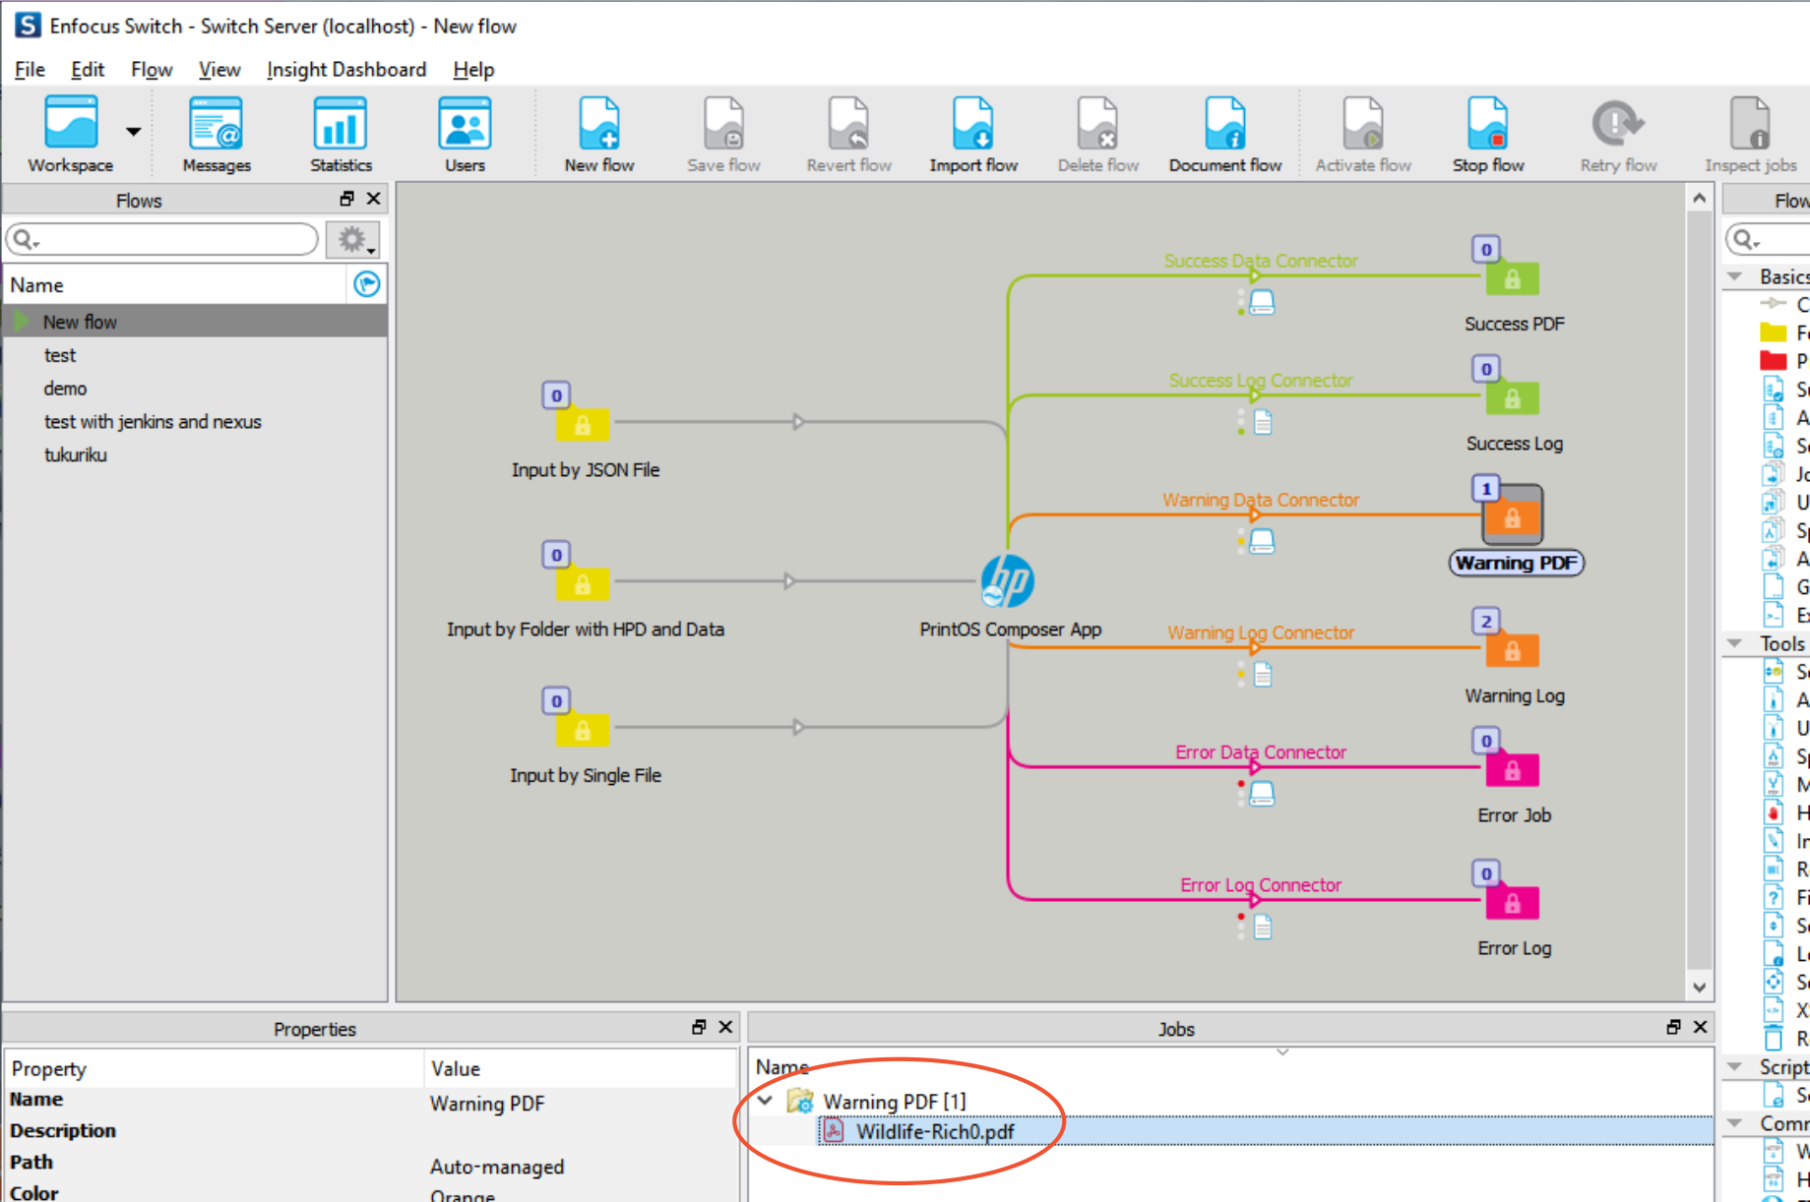Click the Activate flow icon
Image resolution: width=1810 pixels, height=1202 pixels.
1363,133
